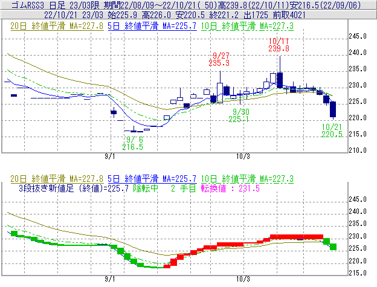Click the 20日 終値平滑 MA=227.8 legend in lower chart
This screenshot has width=377, height=287.
coord(57,179)
